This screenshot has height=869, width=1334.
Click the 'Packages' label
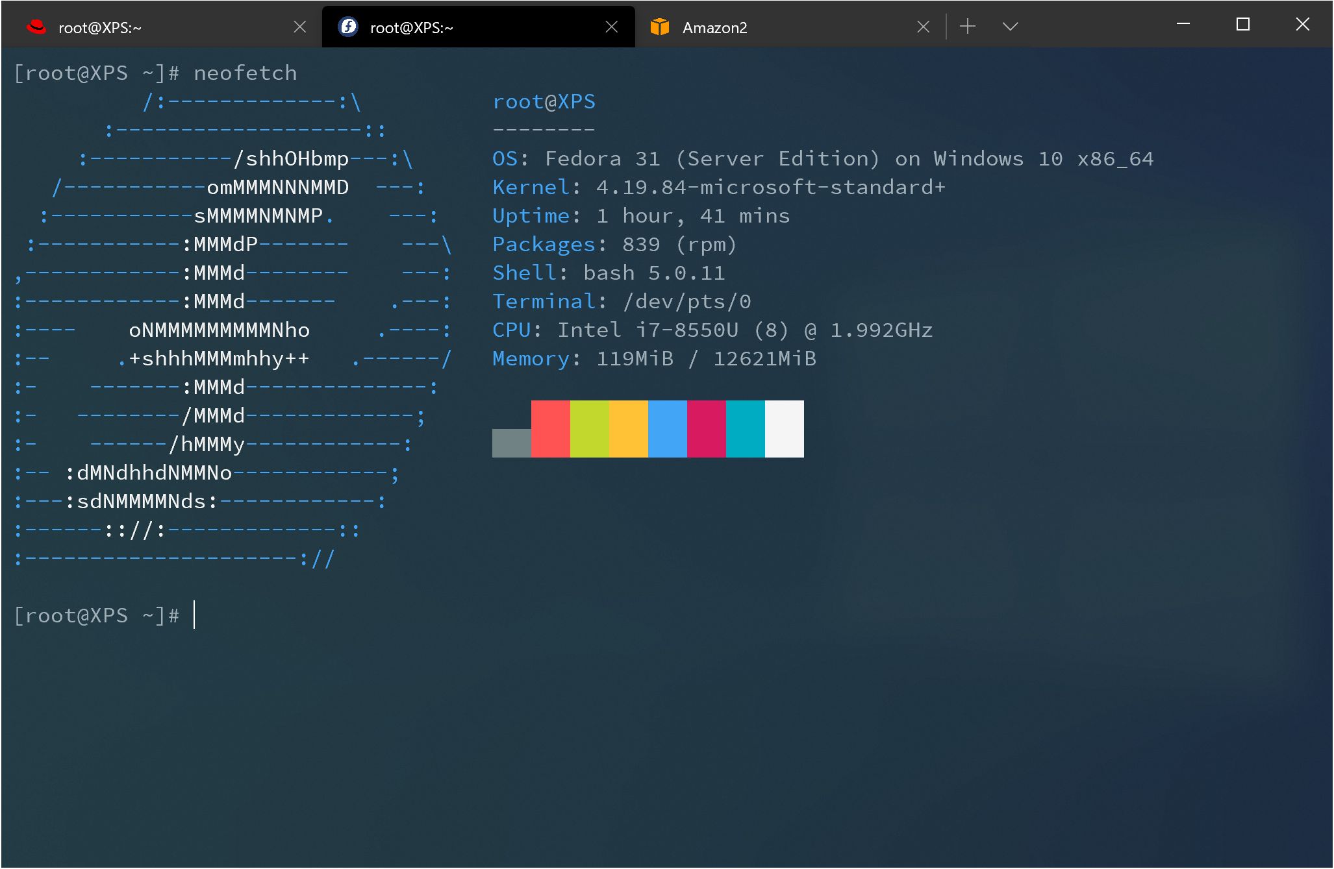(544, 245)
